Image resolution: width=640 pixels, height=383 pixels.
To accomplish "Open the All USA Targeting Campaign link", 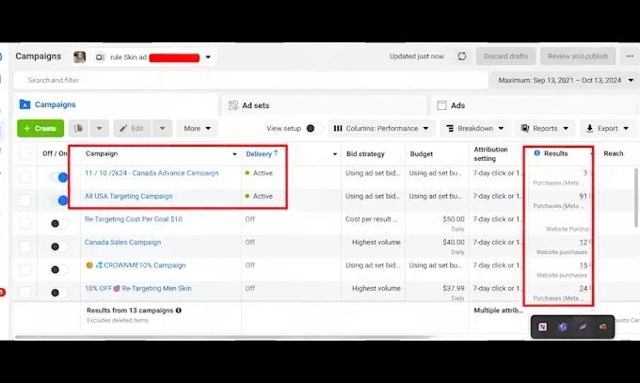I will [129, 197].
